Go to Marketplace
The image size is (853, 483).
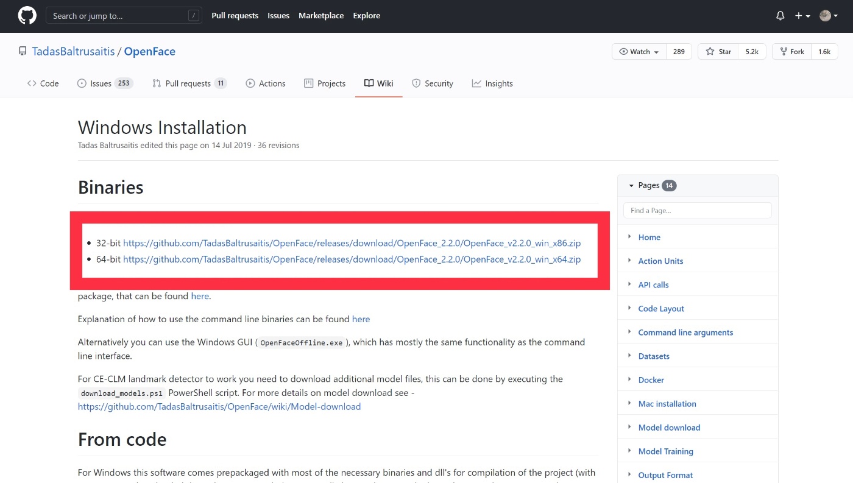pyautogui.click(x=321, y=16)
